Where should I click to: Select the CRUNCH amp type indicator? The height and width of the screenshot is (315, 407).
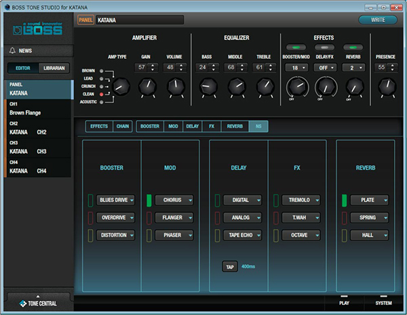click(x=102, y=86)
